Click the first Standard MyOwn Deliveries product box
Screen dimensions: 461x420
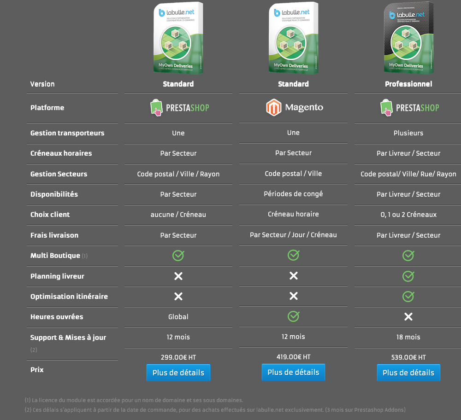[x=178, y=38]
